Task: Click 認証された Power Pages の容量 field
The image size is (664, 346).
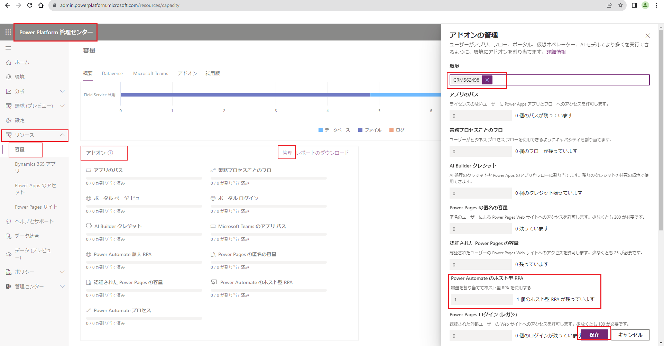Action: pos(481,264)
